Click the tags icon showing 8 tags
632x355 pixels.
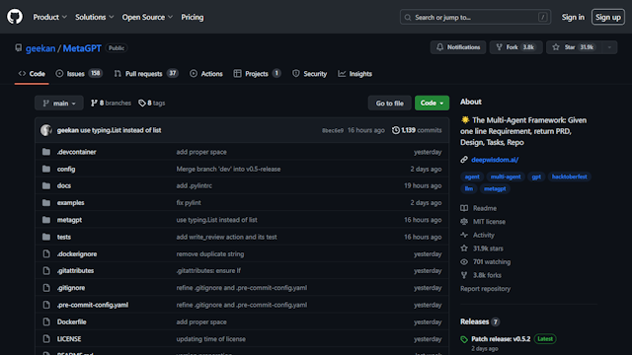(142, 103)
